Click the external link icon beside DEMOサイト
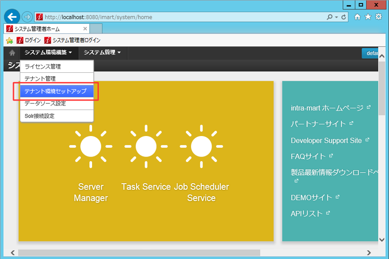Viewport: 389px width, 259px height. pyautogui.click(x=337, y=197)
